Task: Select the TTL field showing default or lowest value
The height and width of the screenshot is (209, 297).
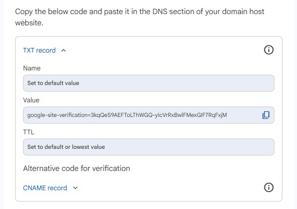Action: 149,147
